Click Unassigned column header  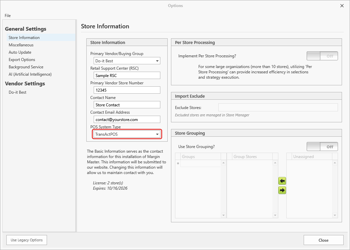312,156
